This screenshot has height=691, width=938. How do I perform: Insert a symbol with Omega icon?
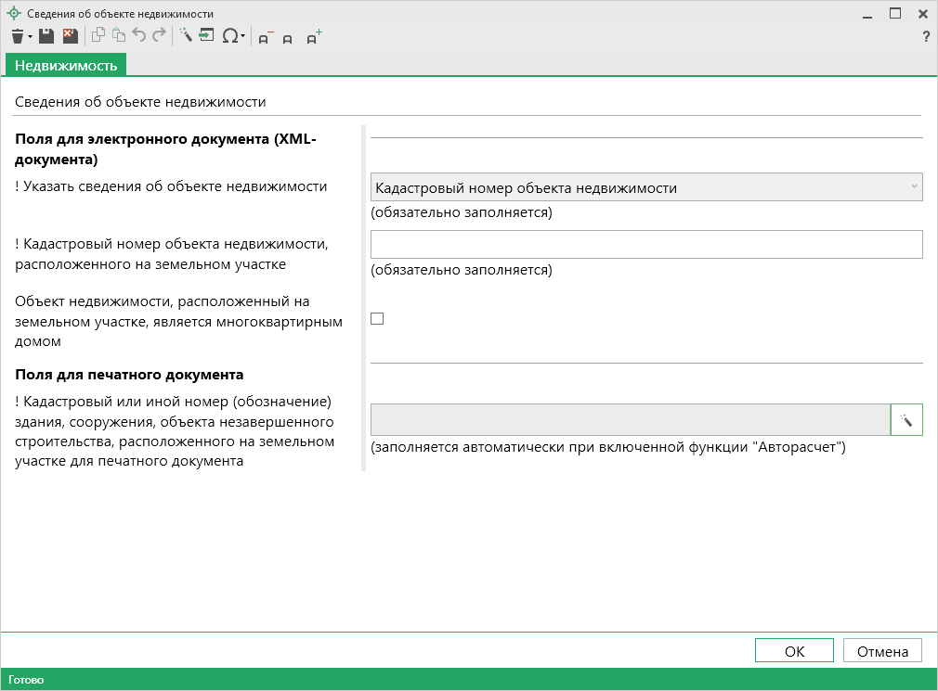[x=228, y=36]
